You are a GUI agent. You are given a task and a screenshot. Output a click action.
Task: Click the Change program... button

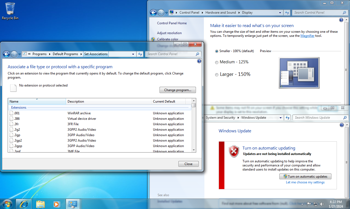178,90
